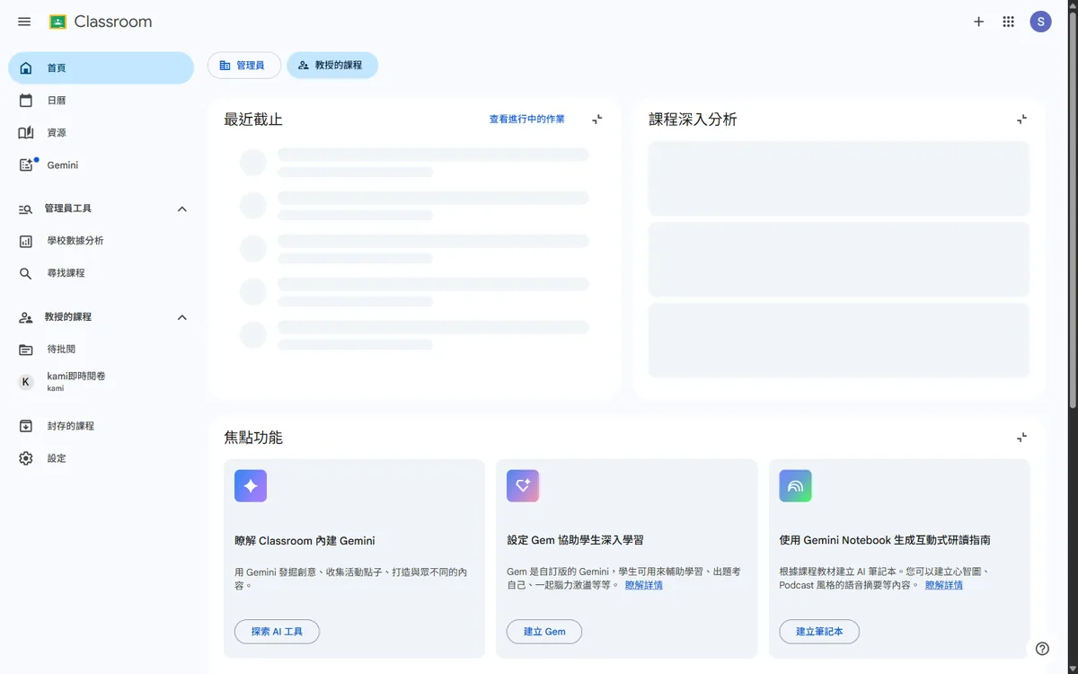Click the 建立 Gem button
The width and height of the screenshot is (1078, 674).
tap(544, 632)
